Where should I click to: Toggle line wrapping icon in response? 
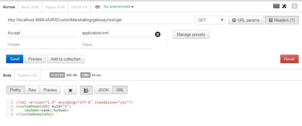tap(86, 90)
